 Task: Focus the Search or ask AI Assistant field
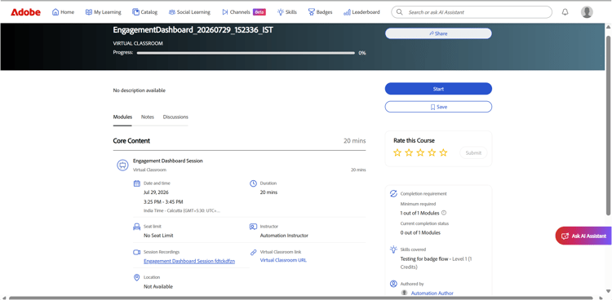[x=472, y=12]
